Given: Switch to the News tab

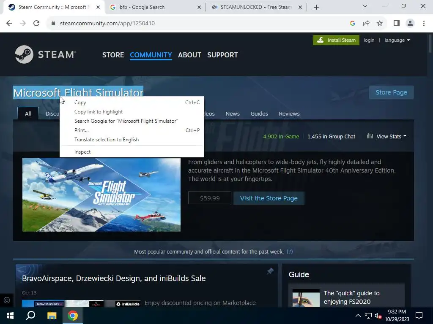Looking at the screenshot, I should 233,113.
